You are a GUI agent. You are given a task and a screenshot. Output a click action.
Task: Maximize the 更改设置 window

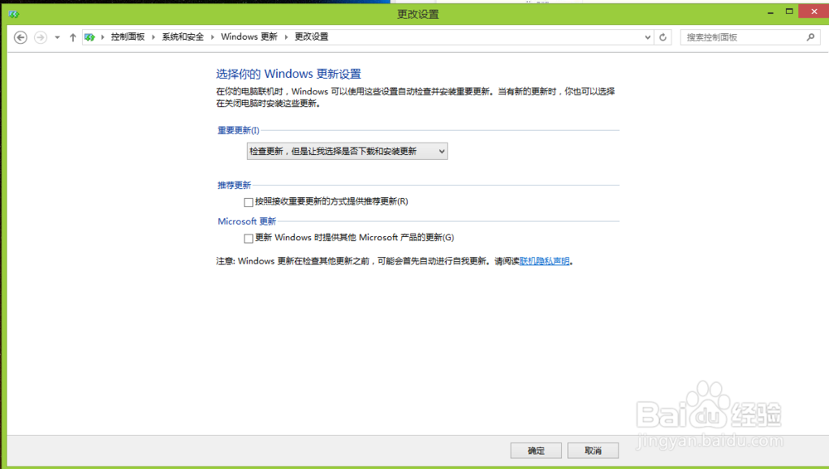pos(789,12)
